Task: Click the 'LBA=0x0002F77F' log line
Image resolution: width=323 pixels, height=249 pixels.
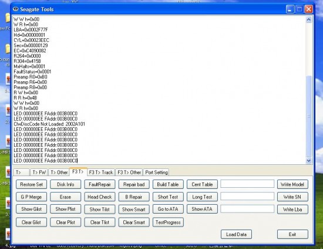Action: pos(31,30)
